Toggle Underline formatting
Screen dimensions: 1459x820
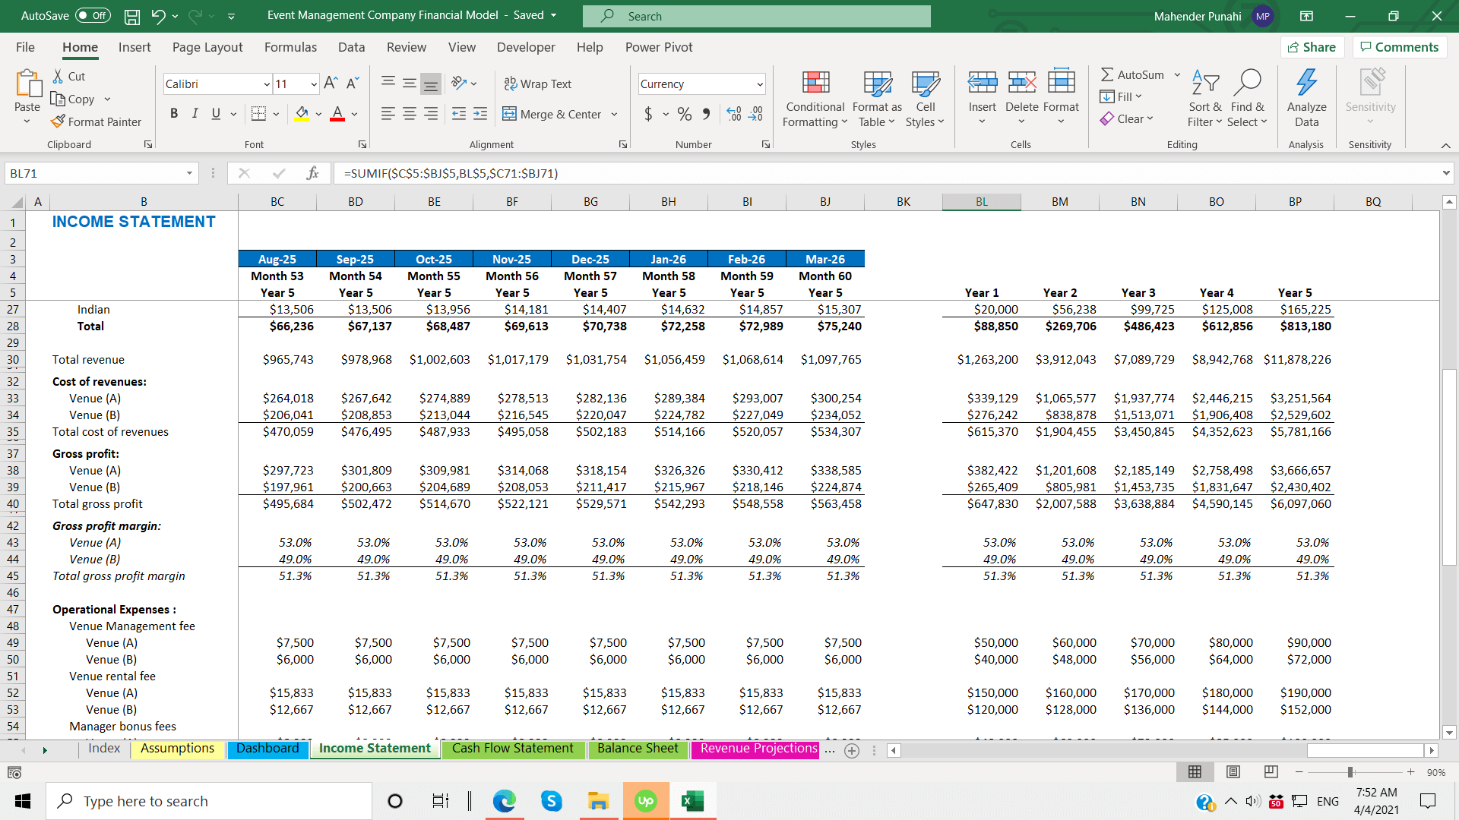click(216, 113)
